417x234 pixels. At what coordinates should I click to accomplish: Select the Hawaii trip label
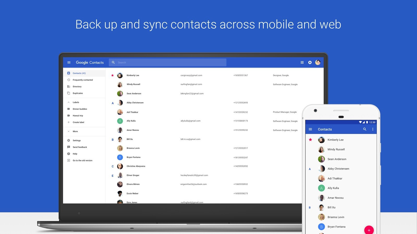coord(78,115)
